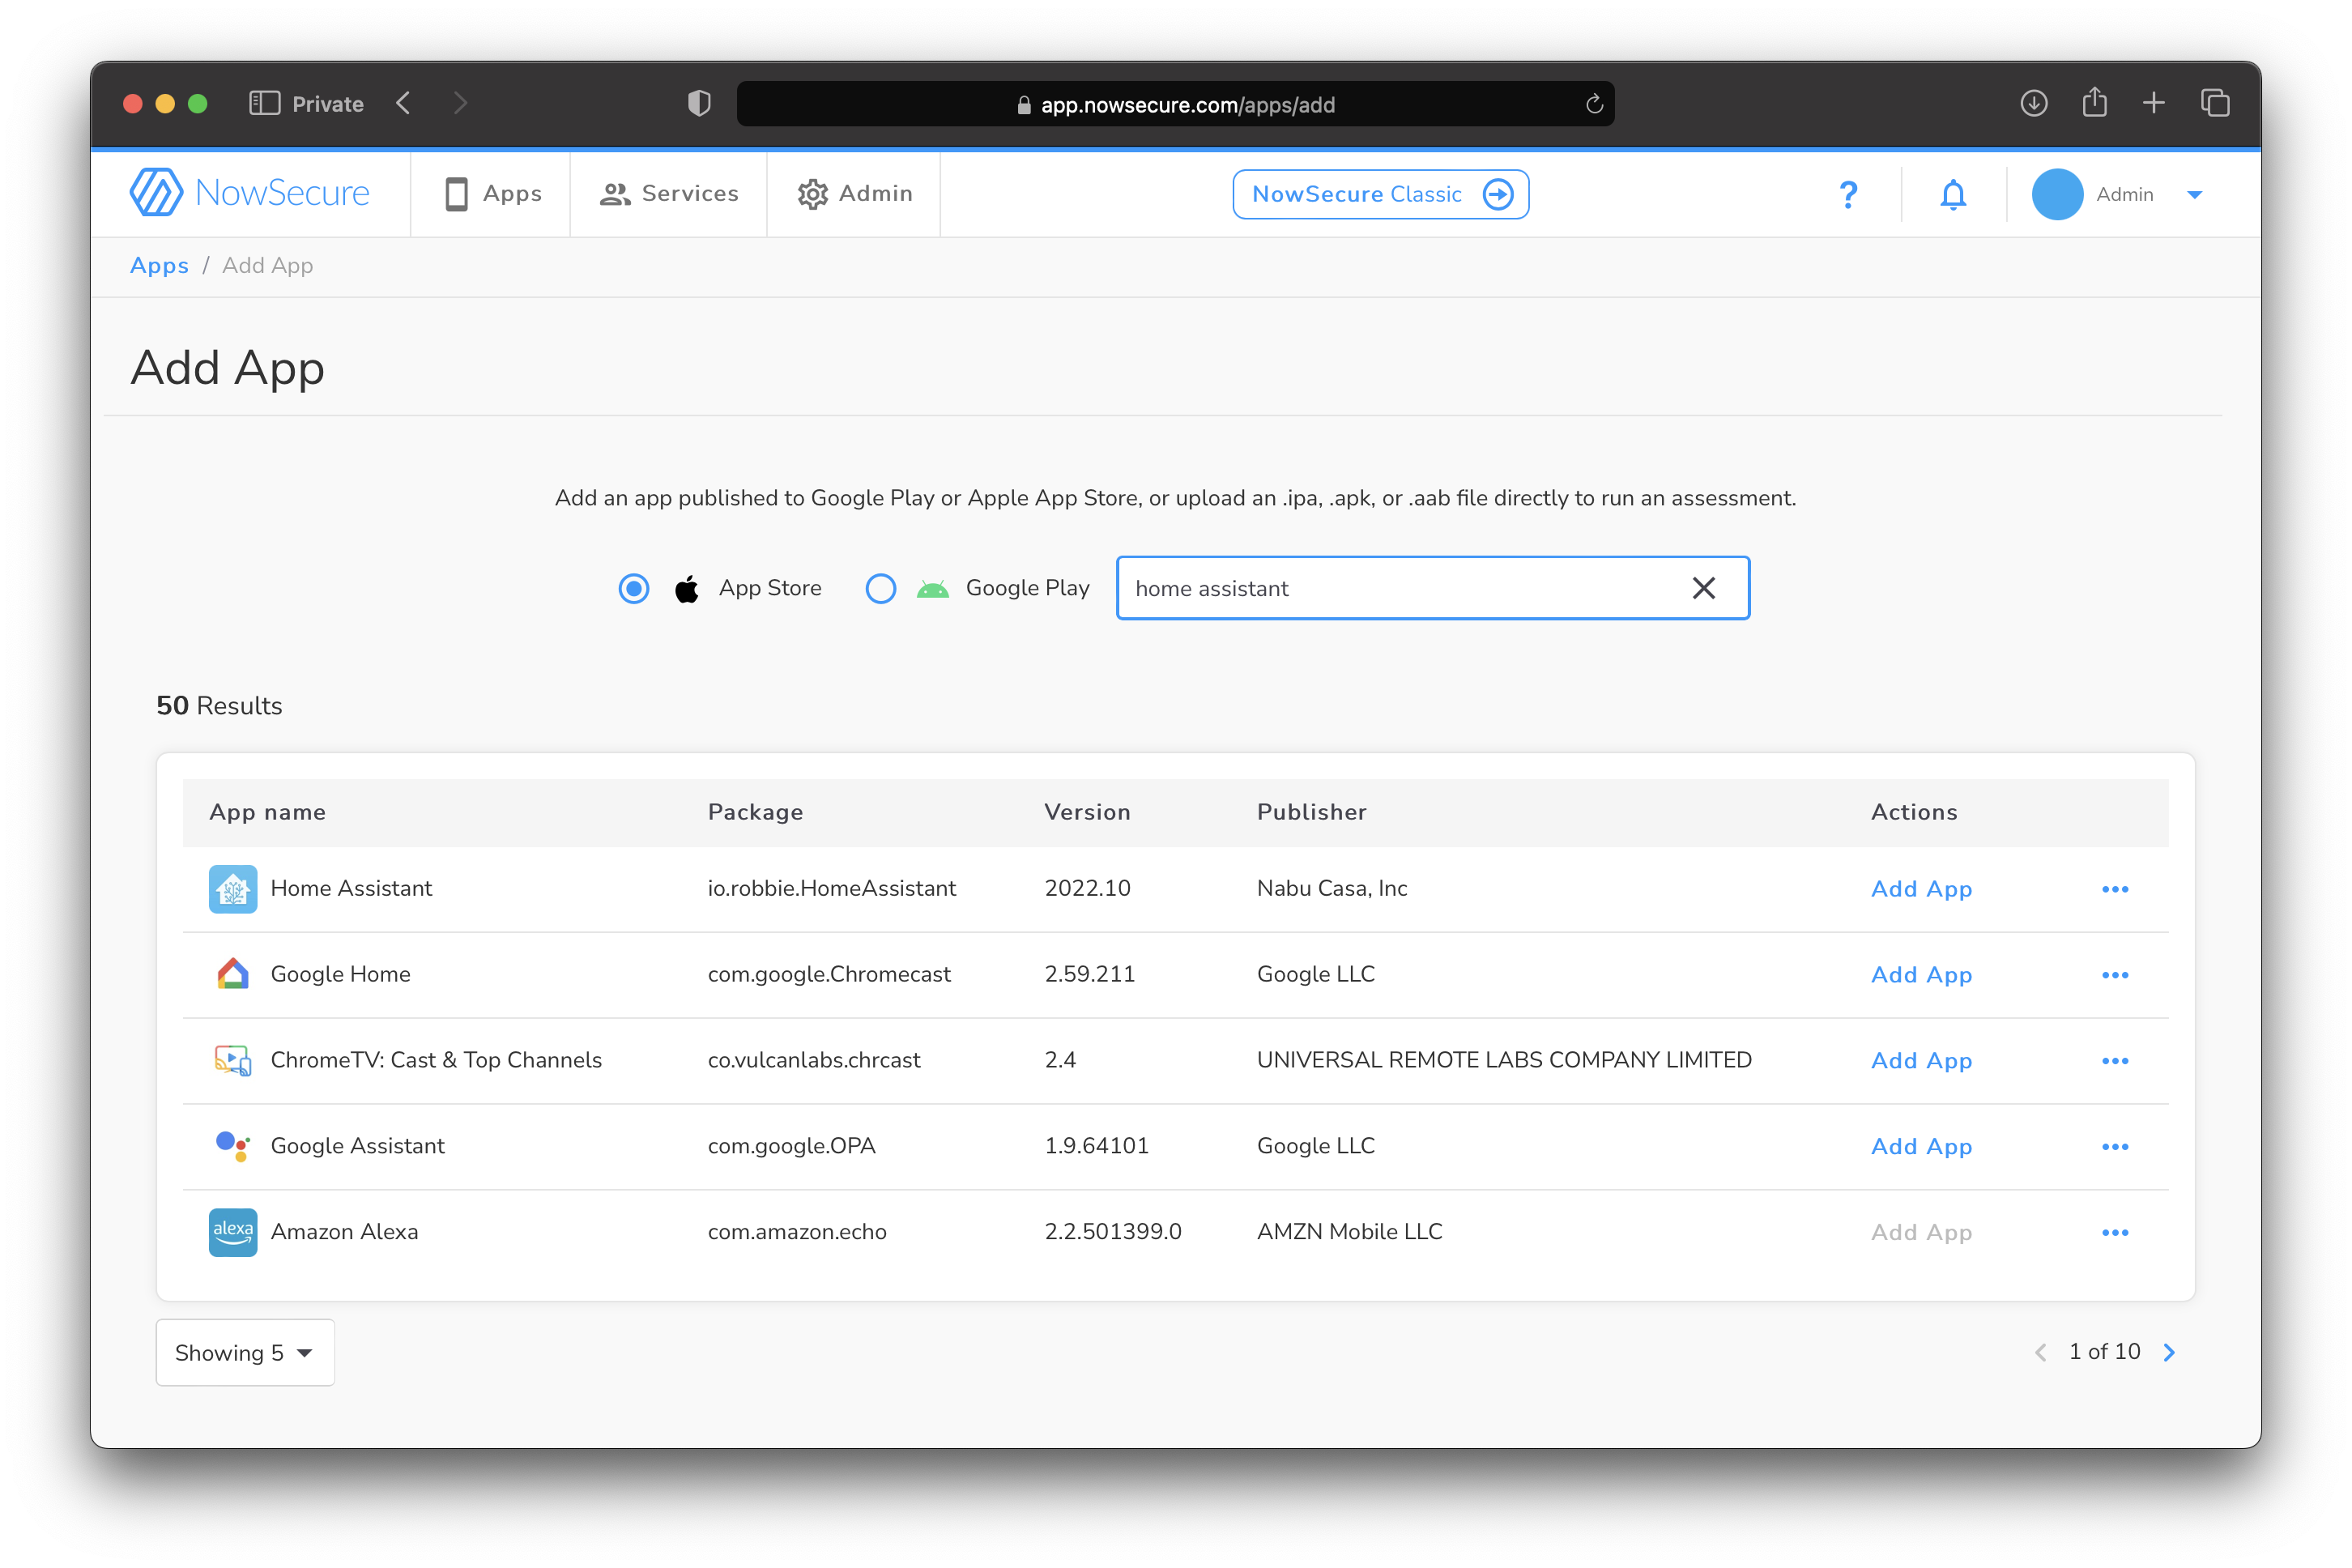Go to next results page chevron

point(2169,1352)
